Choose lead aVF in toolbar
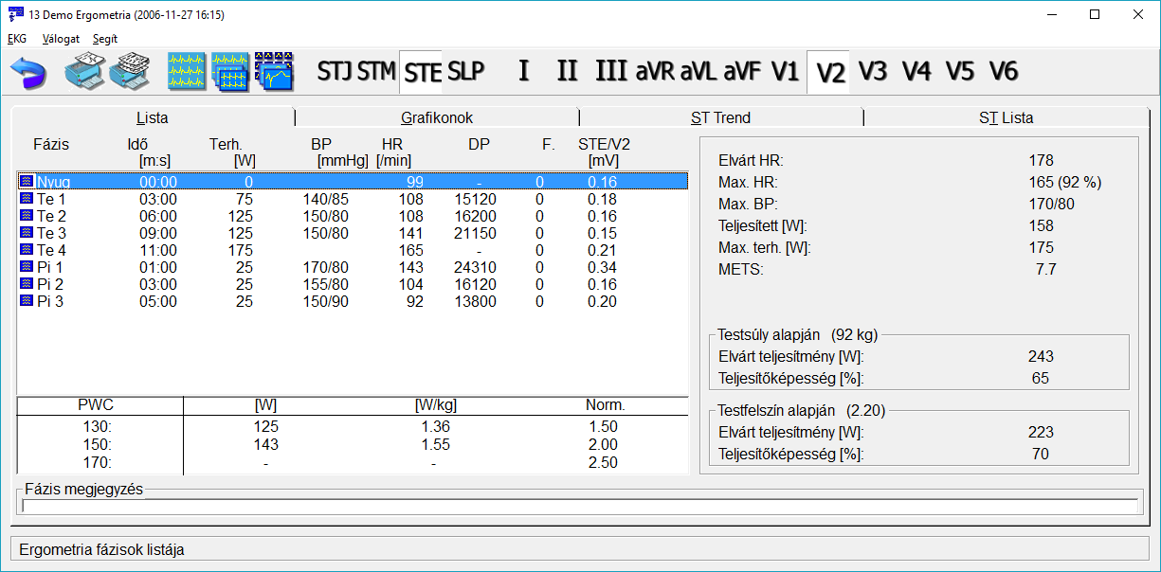Screen dimensions: 1161x572 click(742, 72)
